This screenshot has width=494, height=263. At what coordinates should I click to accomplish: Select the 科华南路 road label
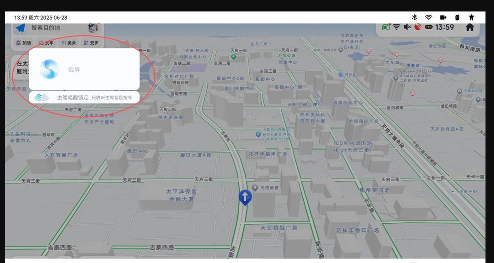470,48
